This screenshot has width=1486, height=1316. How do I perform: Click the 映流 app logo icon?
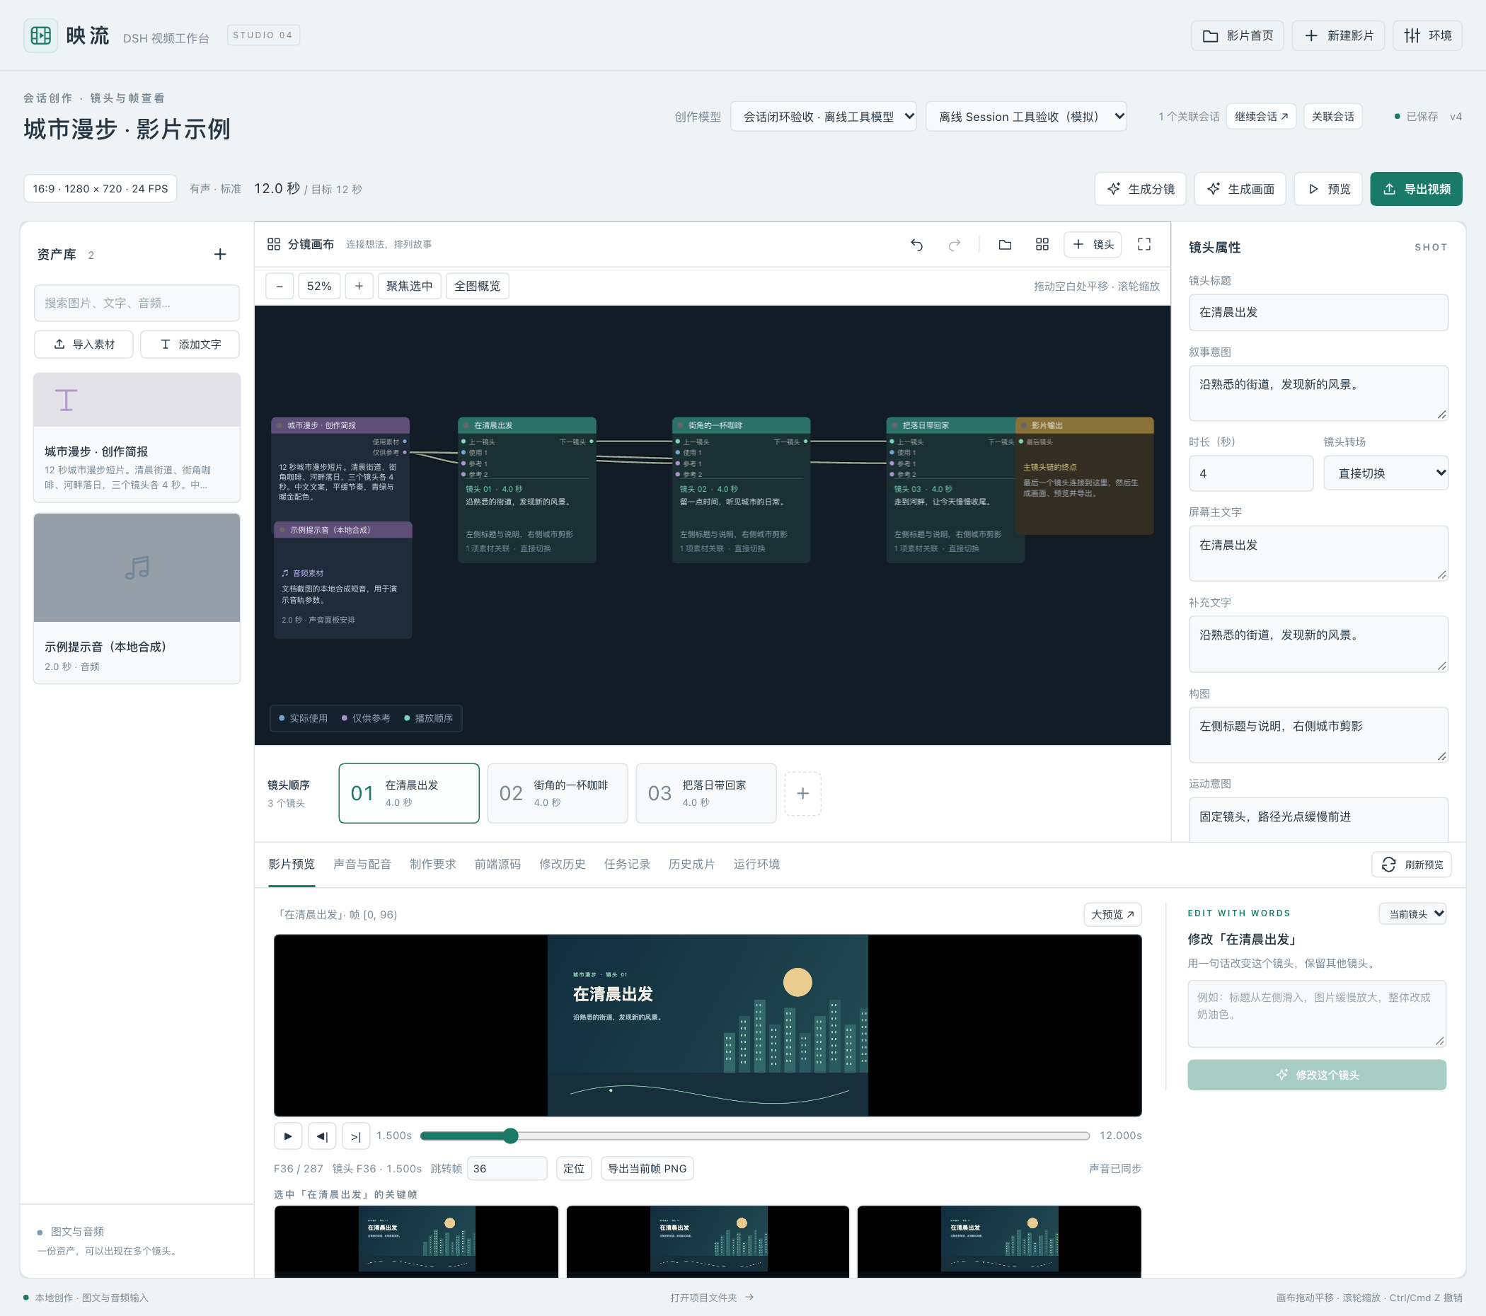click(x=41, y=35)
